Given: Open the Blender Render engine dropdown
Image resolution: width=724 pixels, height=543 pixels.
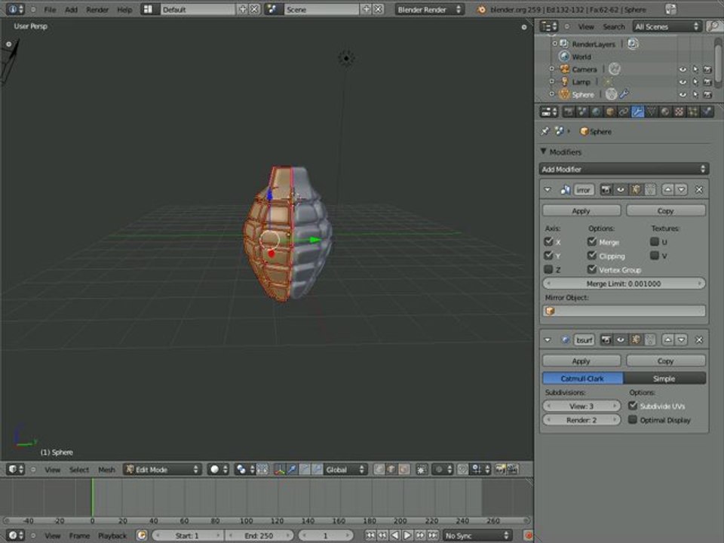Looking at the screenshot, I should 429,9.
